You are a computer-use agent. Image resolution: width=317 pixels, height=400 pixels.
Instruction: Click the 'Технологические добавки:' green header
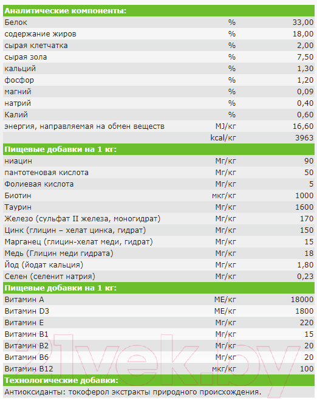coord(158,381)
